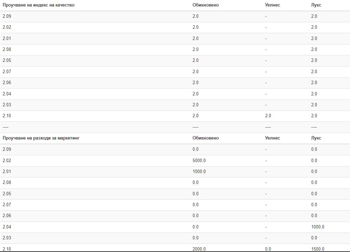Select row label 2.03 in quality table
Viewport: 350px width, 252px height.
click(x=7, y=105)
